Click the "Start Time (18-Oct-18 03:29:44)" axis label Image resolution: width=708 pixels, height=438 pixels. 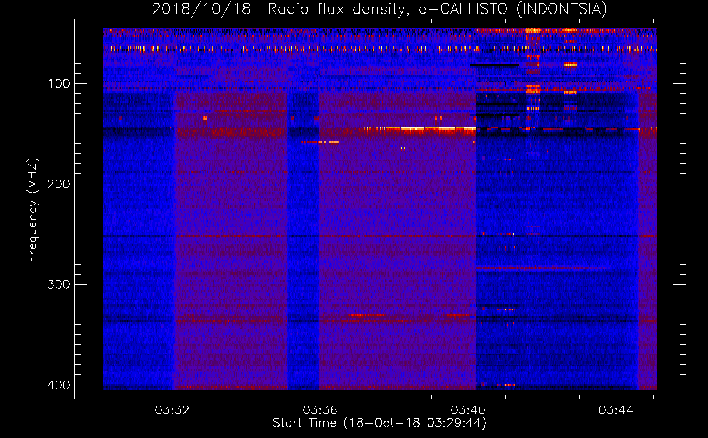pos(379,423)
